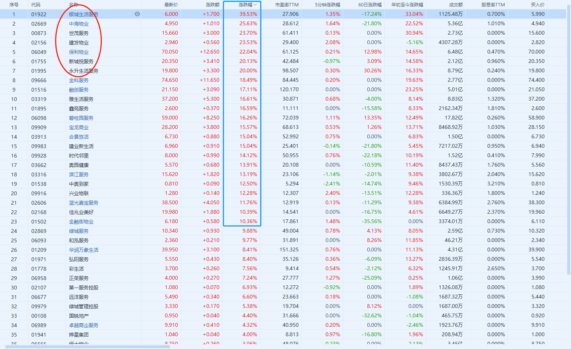The height and width of the screenshot is (349, 571).
Task: Select the 远洋服务 stock name
Action: tap(79, 297)
